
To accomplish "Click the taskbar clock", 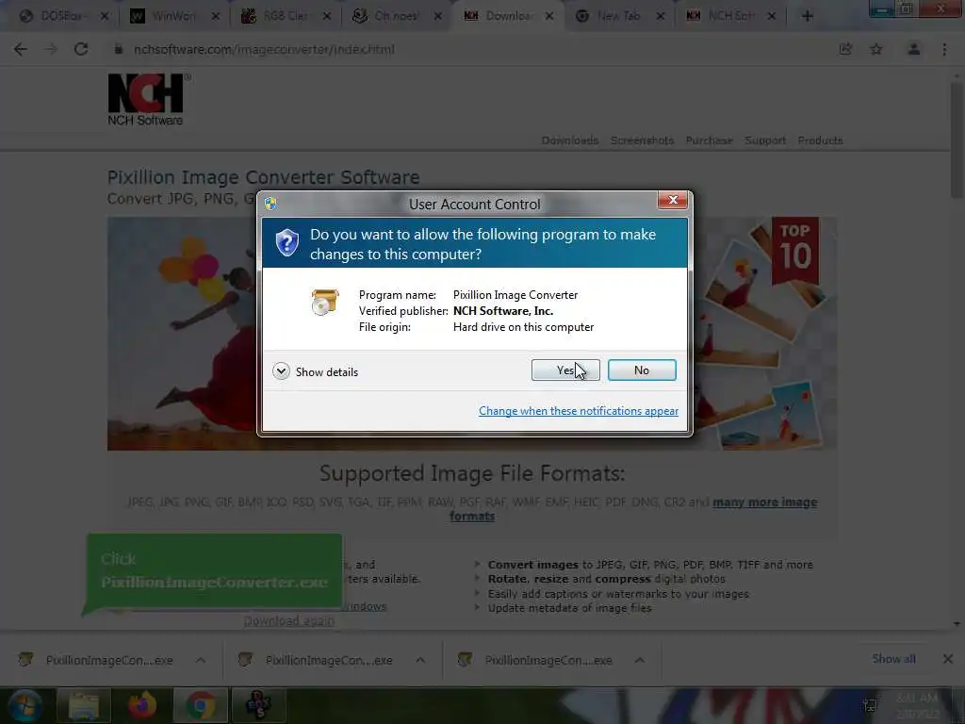I will tap(917, 705).
